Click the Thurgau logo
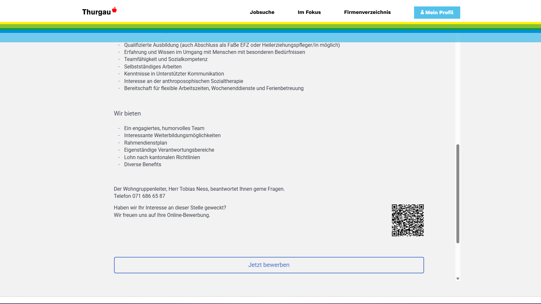 click(99, 12)
